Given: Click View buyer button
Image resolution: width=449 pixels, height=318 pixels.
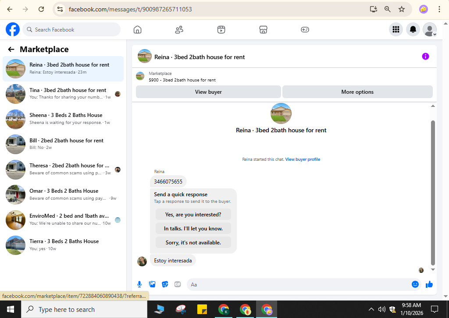Looking at the screenshot, I should 208,92.
